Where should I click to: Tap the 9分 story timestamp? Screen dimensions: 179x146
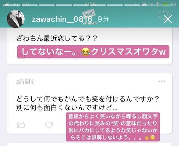(103, 19)
